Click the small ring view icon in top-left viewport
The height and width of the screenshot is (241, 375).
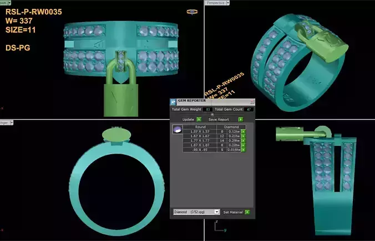pyautogui.click(x=192, y=12)
